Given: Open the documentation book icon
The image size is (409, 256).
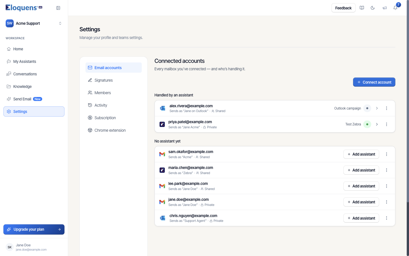Looking at the screenshot, I should point(362,8).
